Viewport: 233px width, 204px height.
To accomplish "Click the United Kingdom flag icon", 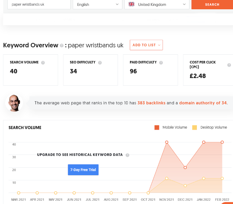I will (x=132, y=4).
